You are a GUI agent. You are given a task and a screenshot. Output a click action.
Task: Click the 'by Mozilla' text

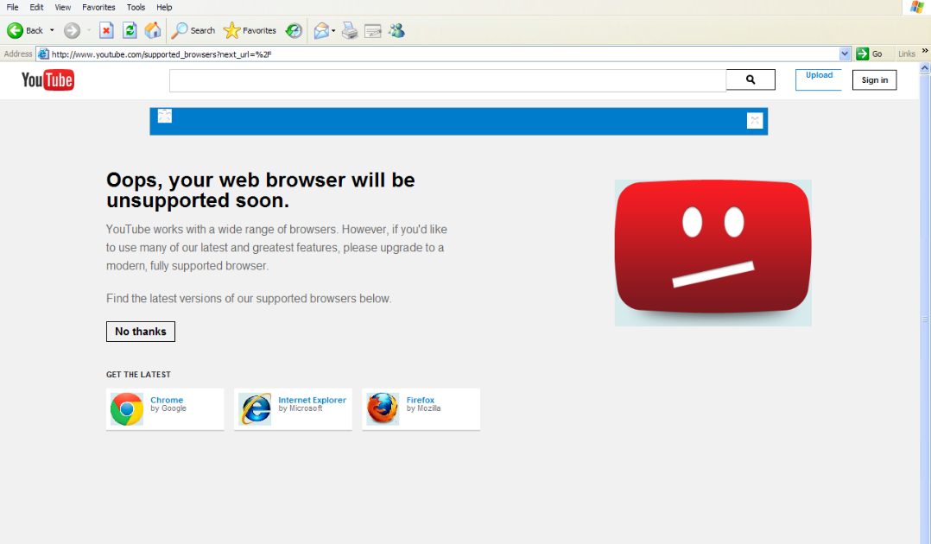click(x=423, y=408)
